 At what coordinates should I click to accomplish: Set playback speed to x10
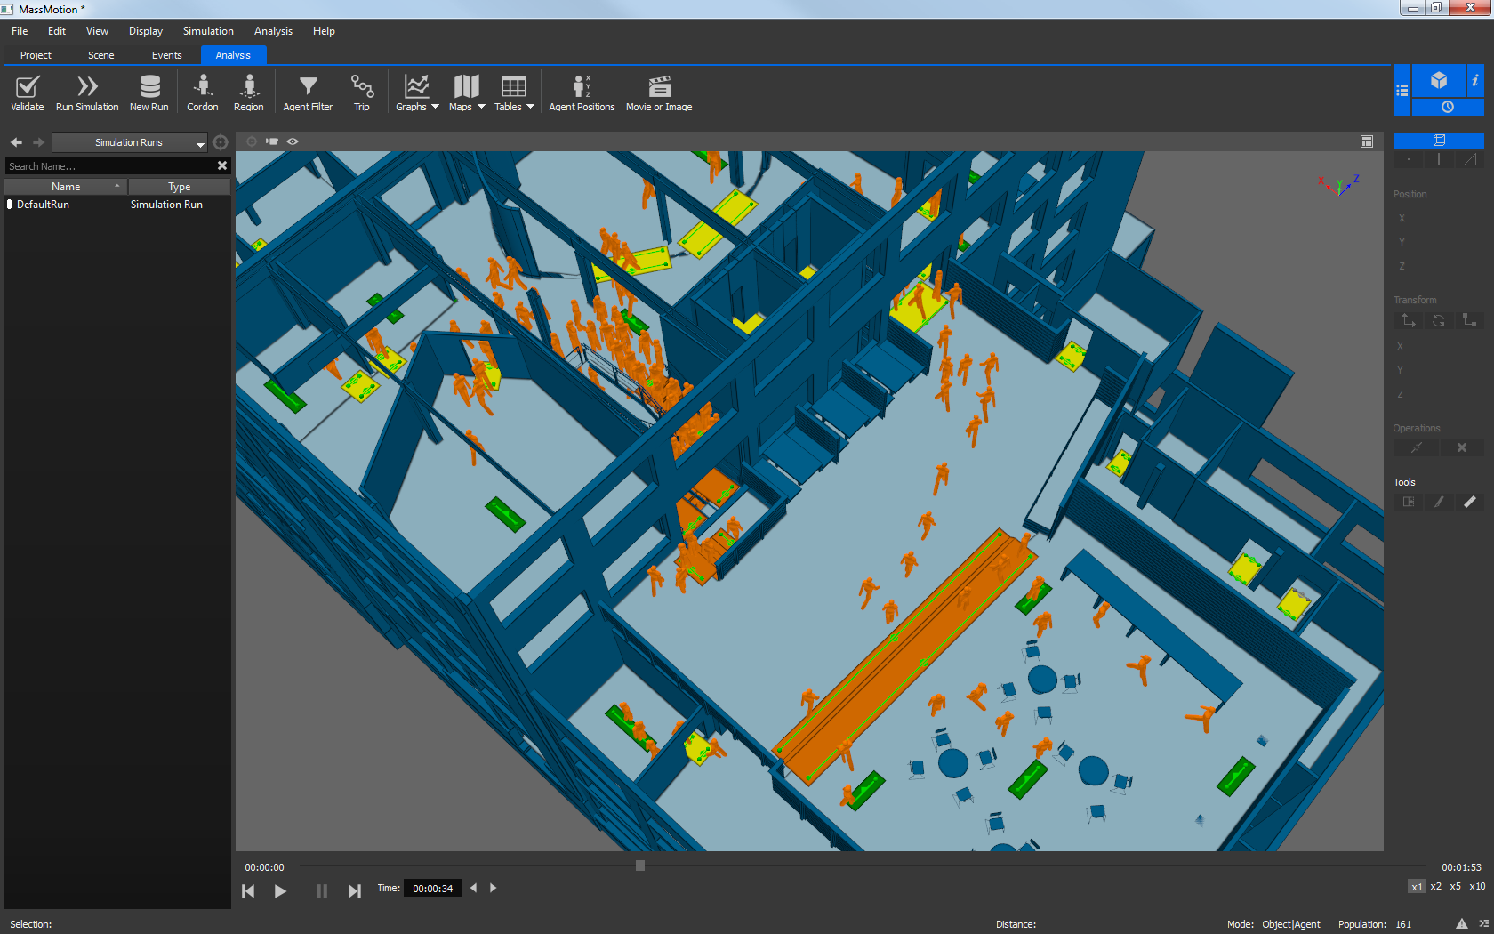pos(1477,886)
